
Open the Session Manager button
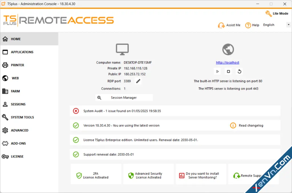(x=124, y=97)
